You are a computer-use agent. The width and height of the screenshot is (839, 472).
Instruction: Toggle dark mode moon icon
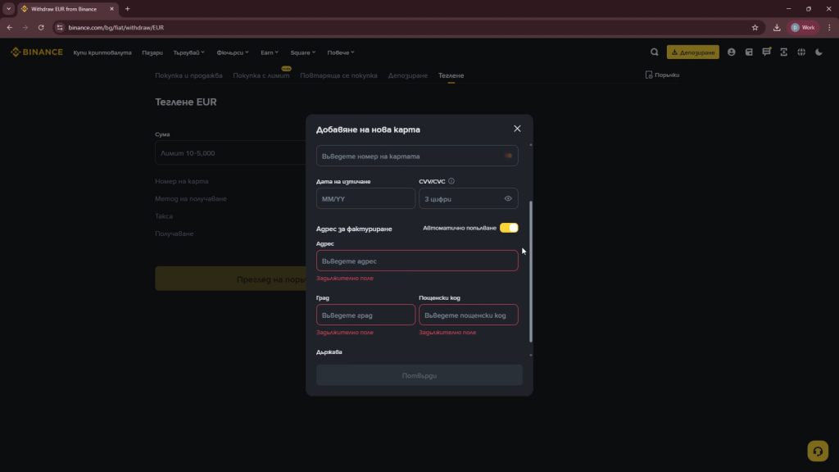[x=819, y=52]
